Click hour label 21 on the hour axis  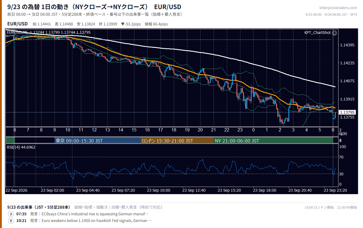[x=213, y=130]
